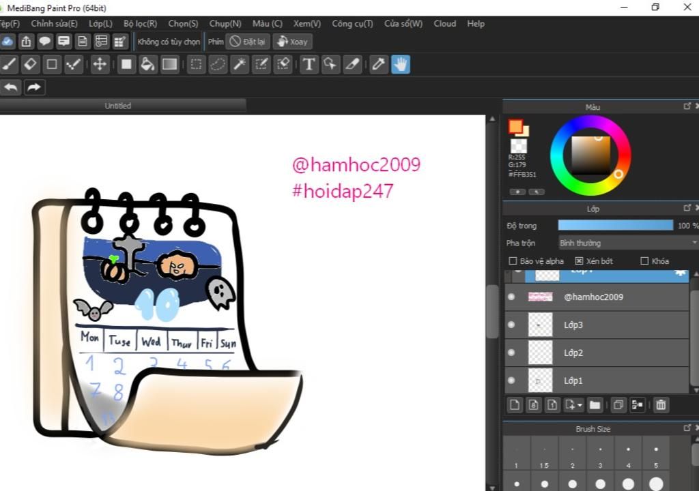Image resolution: width=699 pixels, height=491 pixels.
Task: Click the Redo arrow
Action: [34, 87]
